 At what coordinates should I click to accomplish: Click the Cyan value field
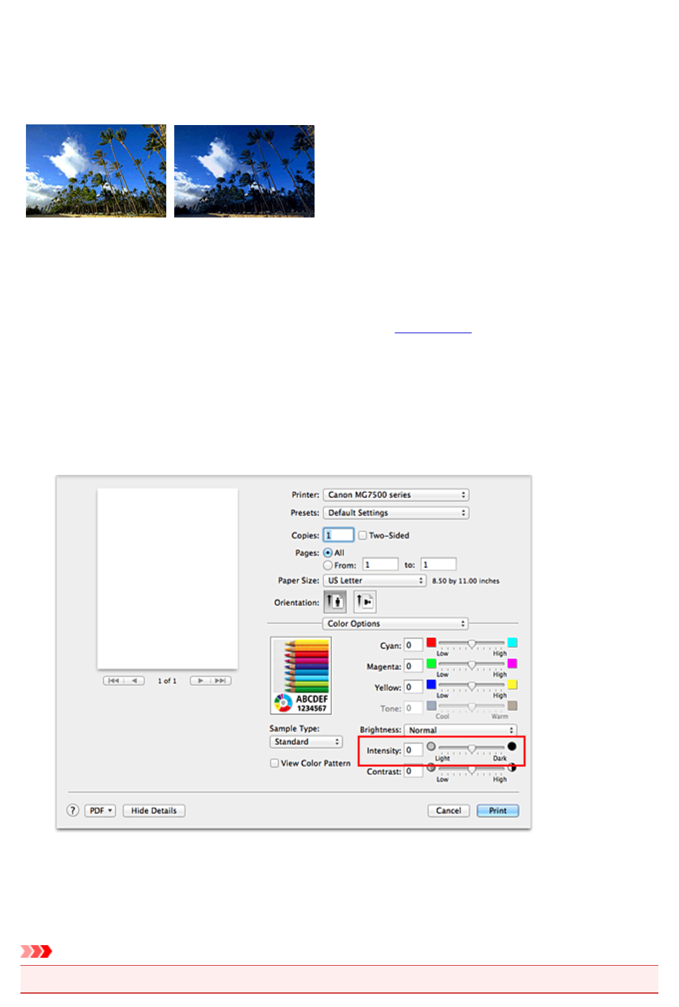(413, 645)
